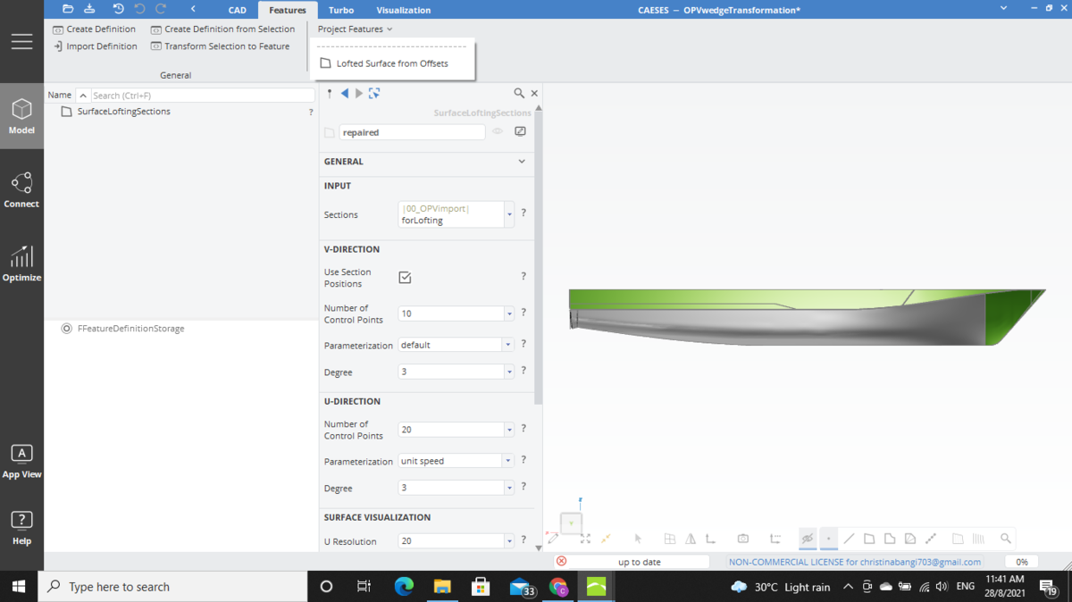Click the repaired name input field
This screenshot has height=602, width=1072.
point(412,132)
